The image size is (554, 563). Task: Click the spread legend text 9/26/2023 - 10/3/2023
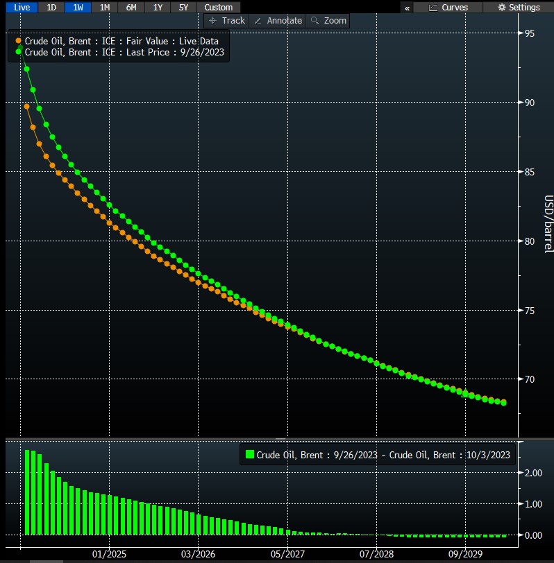(383, 455)
